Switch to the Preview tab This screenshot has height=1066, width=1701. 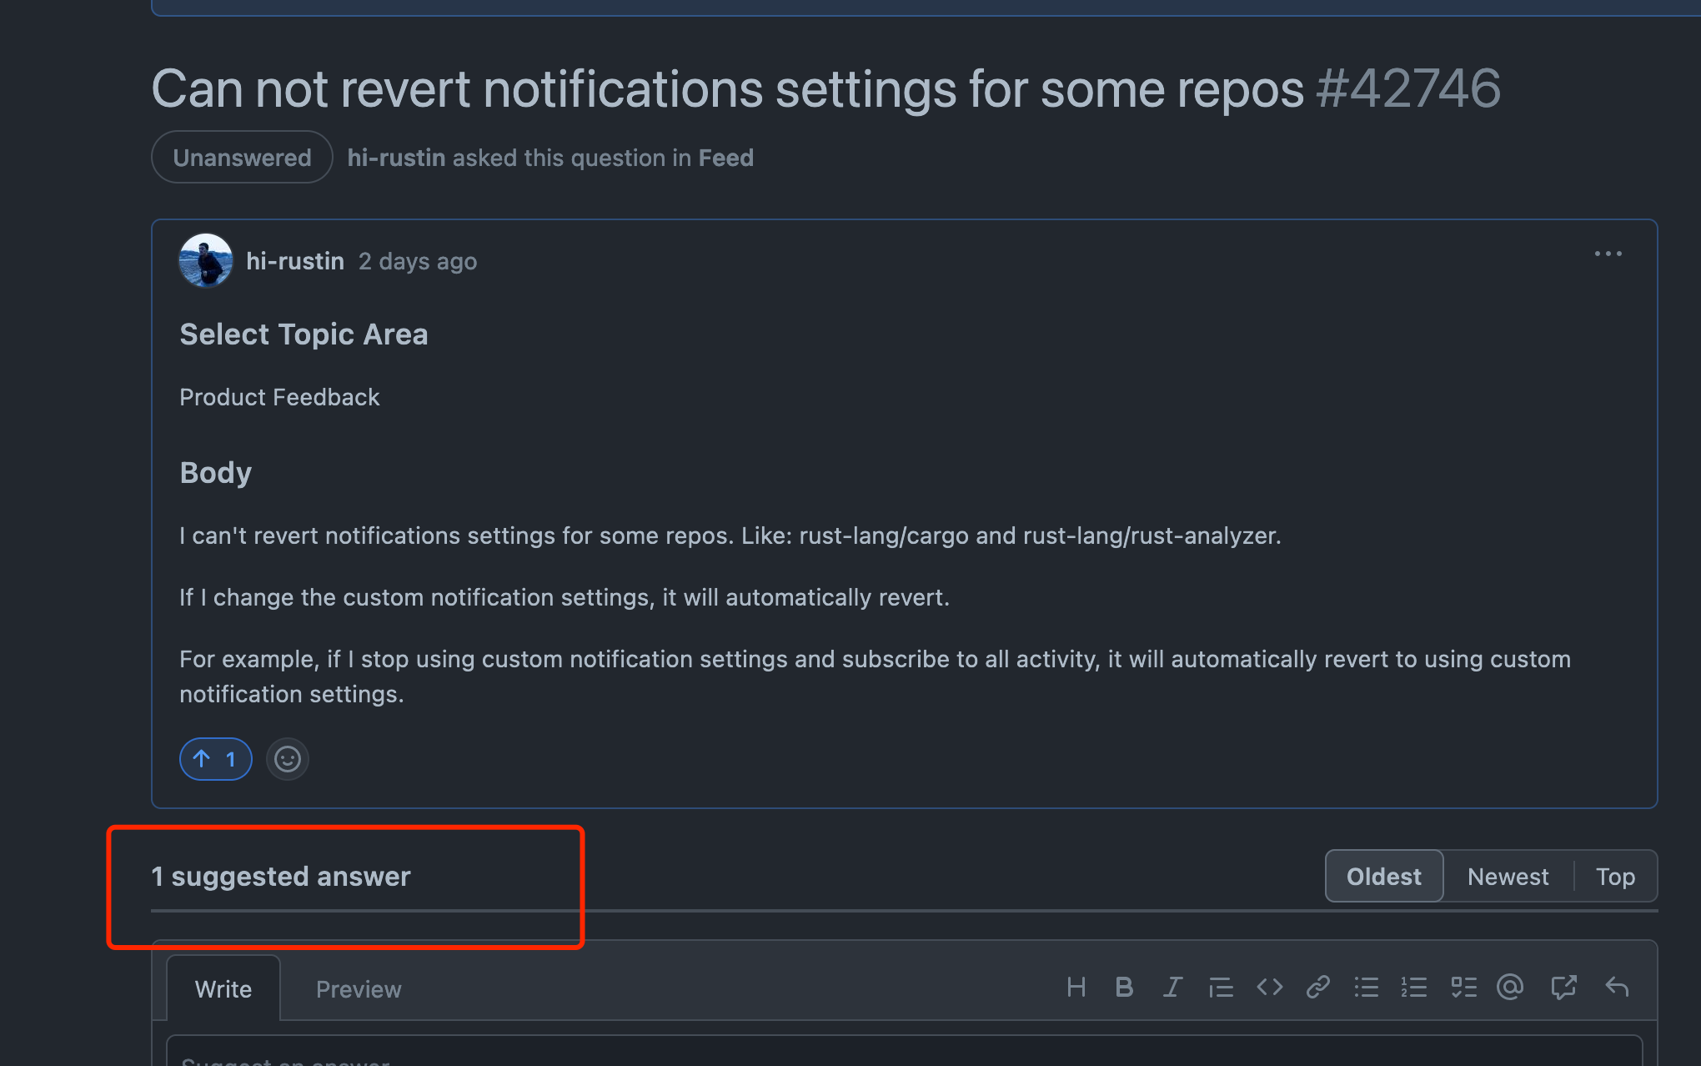click(x=359, y=988)
